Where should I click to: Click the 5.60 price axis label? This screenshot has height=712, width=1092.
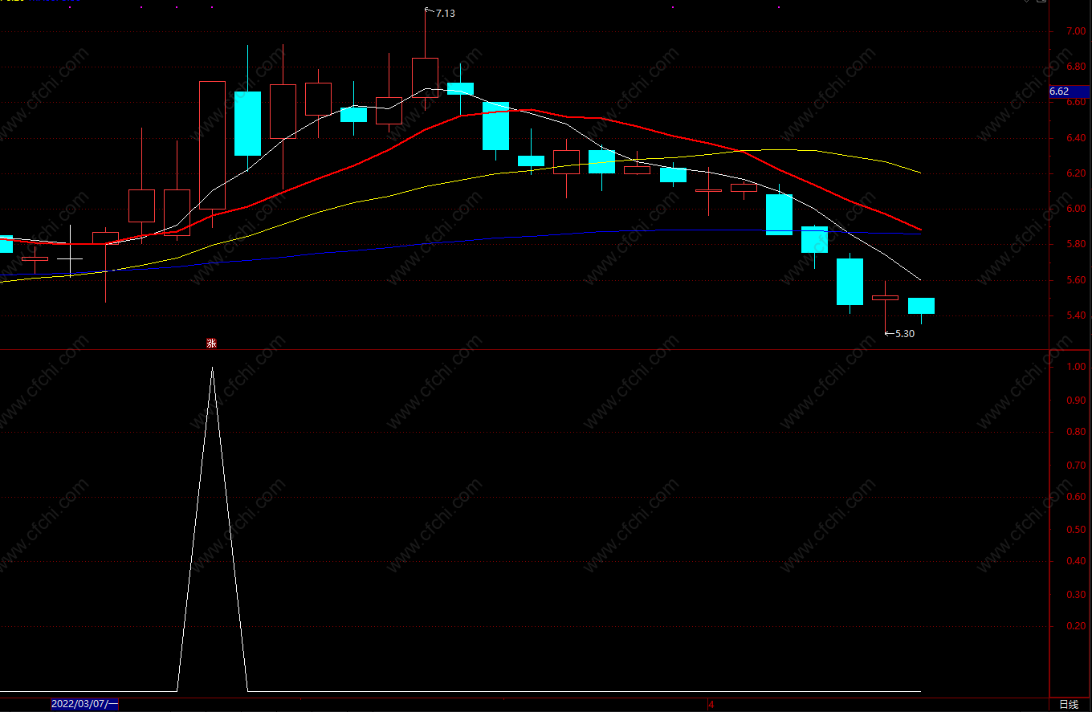pos(1076,280)
